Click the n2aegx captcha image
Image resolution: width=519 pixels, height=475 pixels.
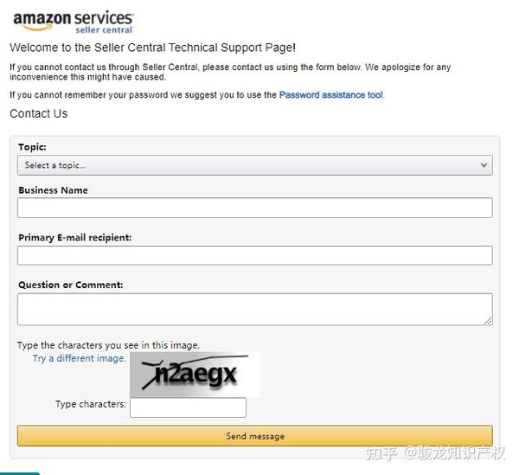[195, 375]
